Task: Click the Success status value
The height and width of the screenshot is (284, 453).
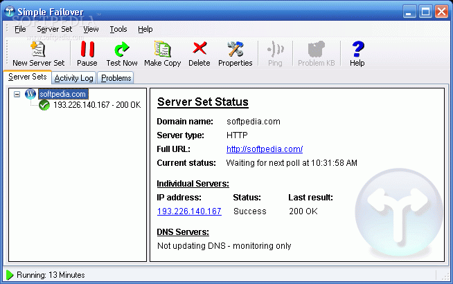Action: tap(250, 211)
